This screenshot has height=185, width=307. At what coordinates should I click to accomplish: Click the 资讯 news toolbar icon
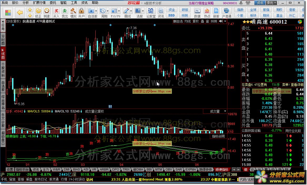tap(161, 13)
